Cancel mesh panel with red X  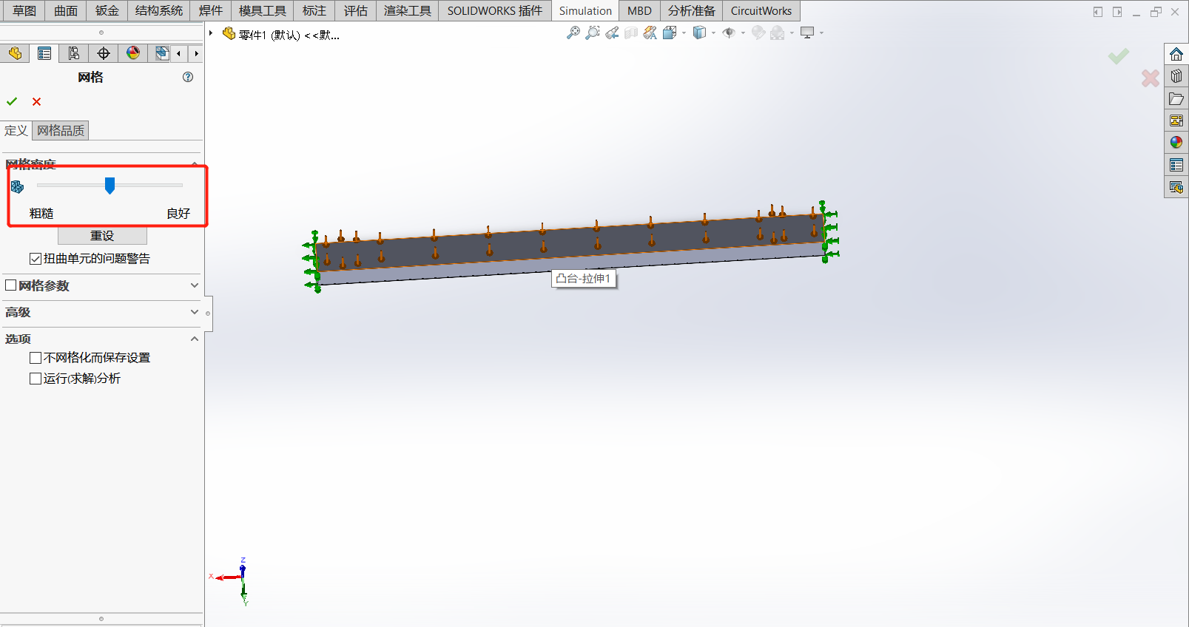click(36, 101)
